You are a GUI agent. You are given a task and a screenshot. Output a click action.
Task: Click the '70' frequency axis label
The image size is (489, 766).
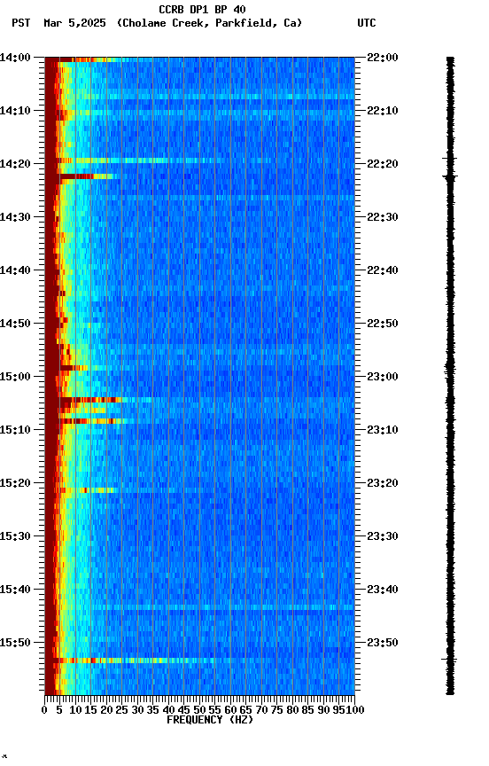(261, 711)
